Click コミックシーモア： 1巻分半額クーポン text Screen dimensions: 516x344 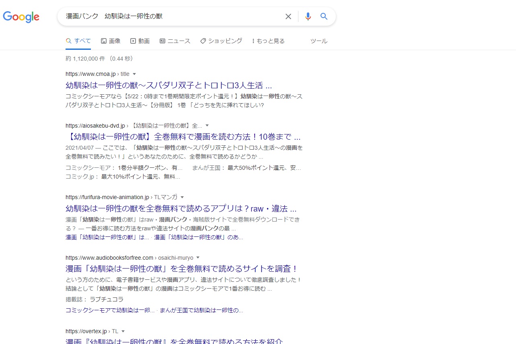124,168
